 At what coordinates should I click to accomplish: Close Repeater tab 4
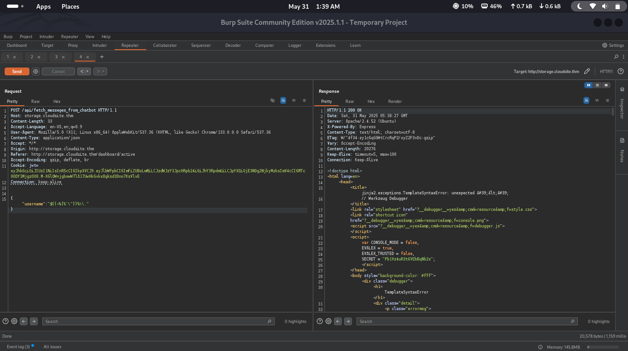pos(87,57)
